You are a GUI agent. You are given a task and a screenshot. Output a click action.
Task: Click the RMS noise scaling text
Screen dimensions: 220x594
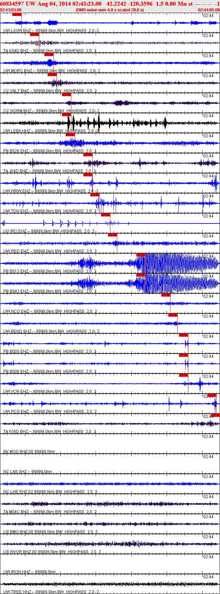point(110,10)
